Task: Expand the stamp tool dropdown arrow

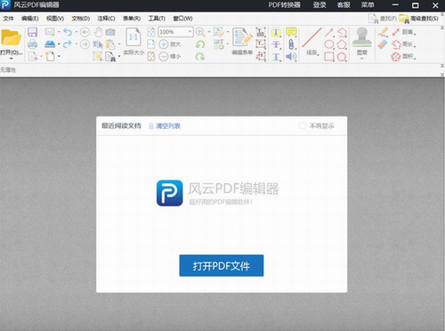Action: [362, 59]
